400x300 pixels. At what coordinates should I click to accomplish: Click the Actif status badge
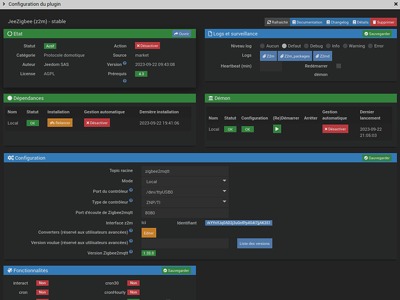pos(50,46)
